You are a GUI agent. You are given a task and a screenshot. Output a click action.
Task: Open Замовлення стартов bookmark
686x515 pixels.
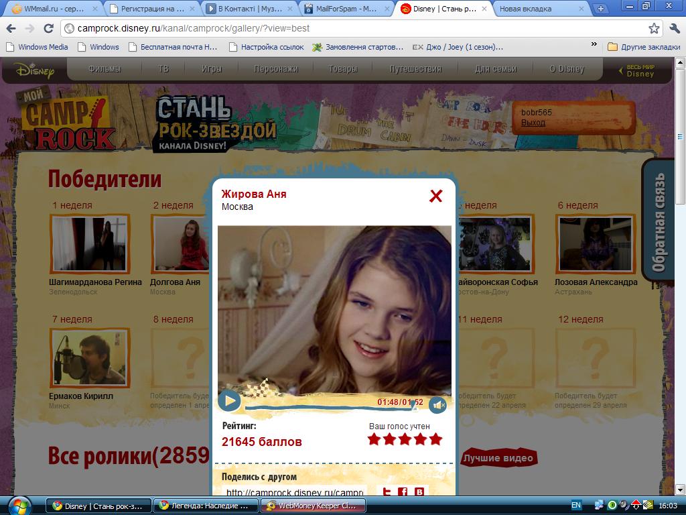tap(358, 47)
